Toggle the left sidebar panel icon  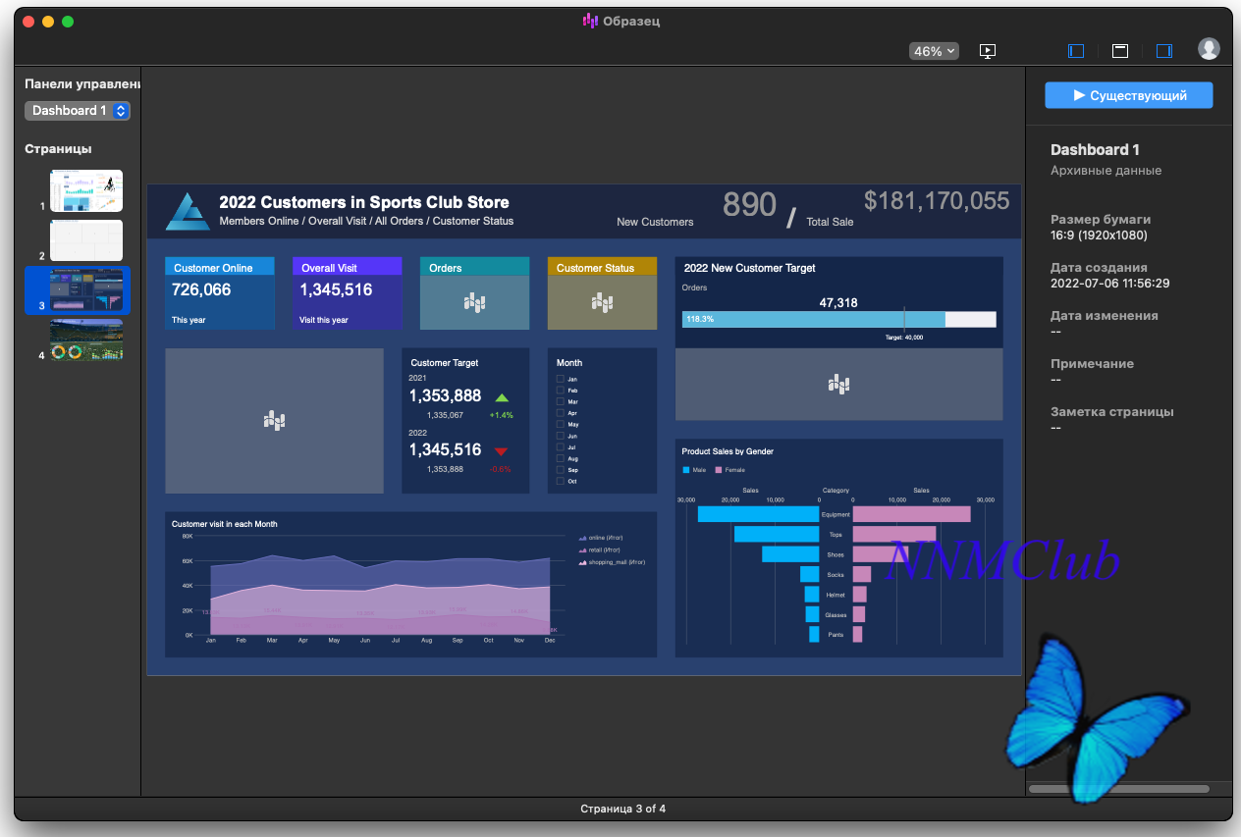(1076, 51)
